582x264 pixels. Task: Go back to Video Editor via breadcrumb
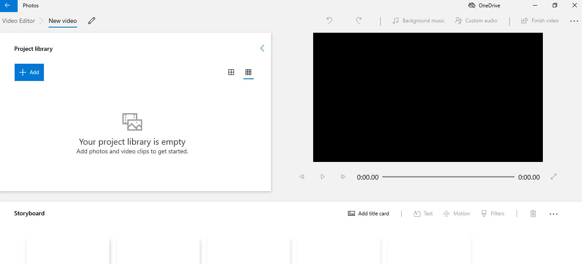click(x=18, y=20)
